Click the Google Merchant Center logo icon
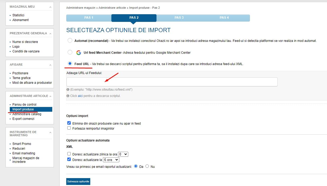The height and width of the screenshot is (186, 327). point(78,52)
